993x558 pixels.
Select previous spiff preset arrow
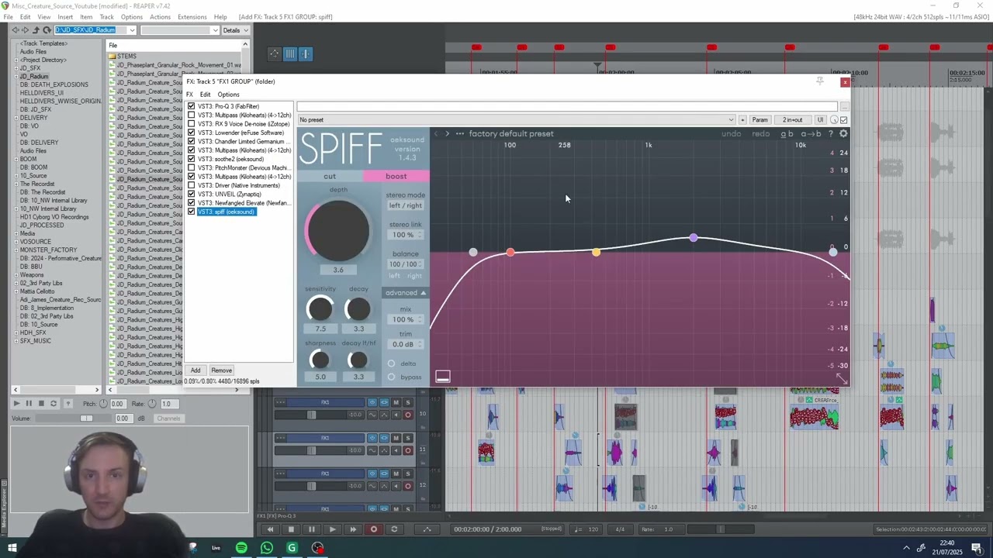pos(436,134)
